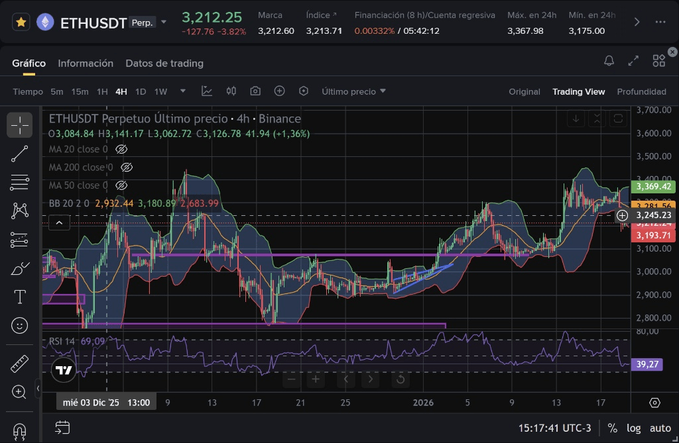Select the trend line drawing tool
The height and width of the screenshot is (443, 679).
coord(20,154)
